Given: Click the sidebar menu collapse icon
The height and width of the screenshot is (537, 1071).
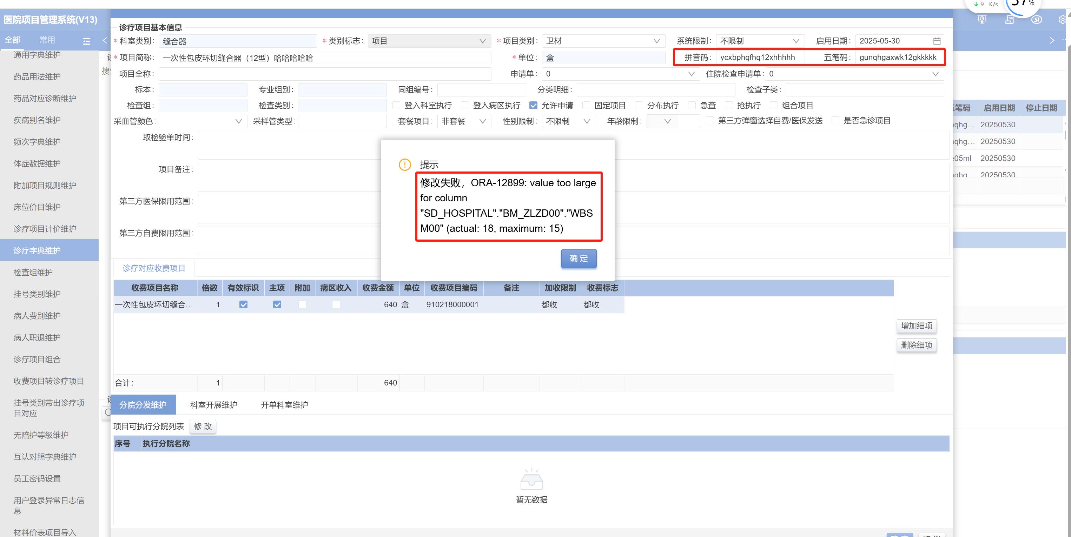Looking at the screenshot, I should 86,41.
